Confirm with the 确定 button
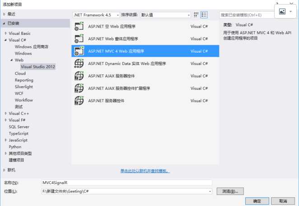The width and height of the screenshot is (299, 206). click(257, 201)
